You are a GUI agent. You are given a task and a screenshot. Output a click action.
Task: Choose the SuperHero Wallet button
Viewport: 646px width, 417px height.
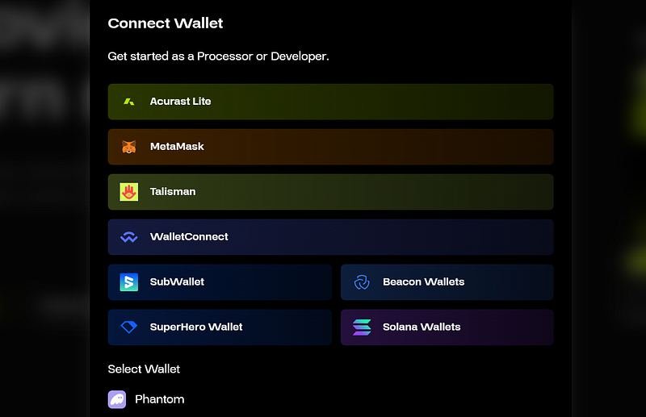[220, 327]
